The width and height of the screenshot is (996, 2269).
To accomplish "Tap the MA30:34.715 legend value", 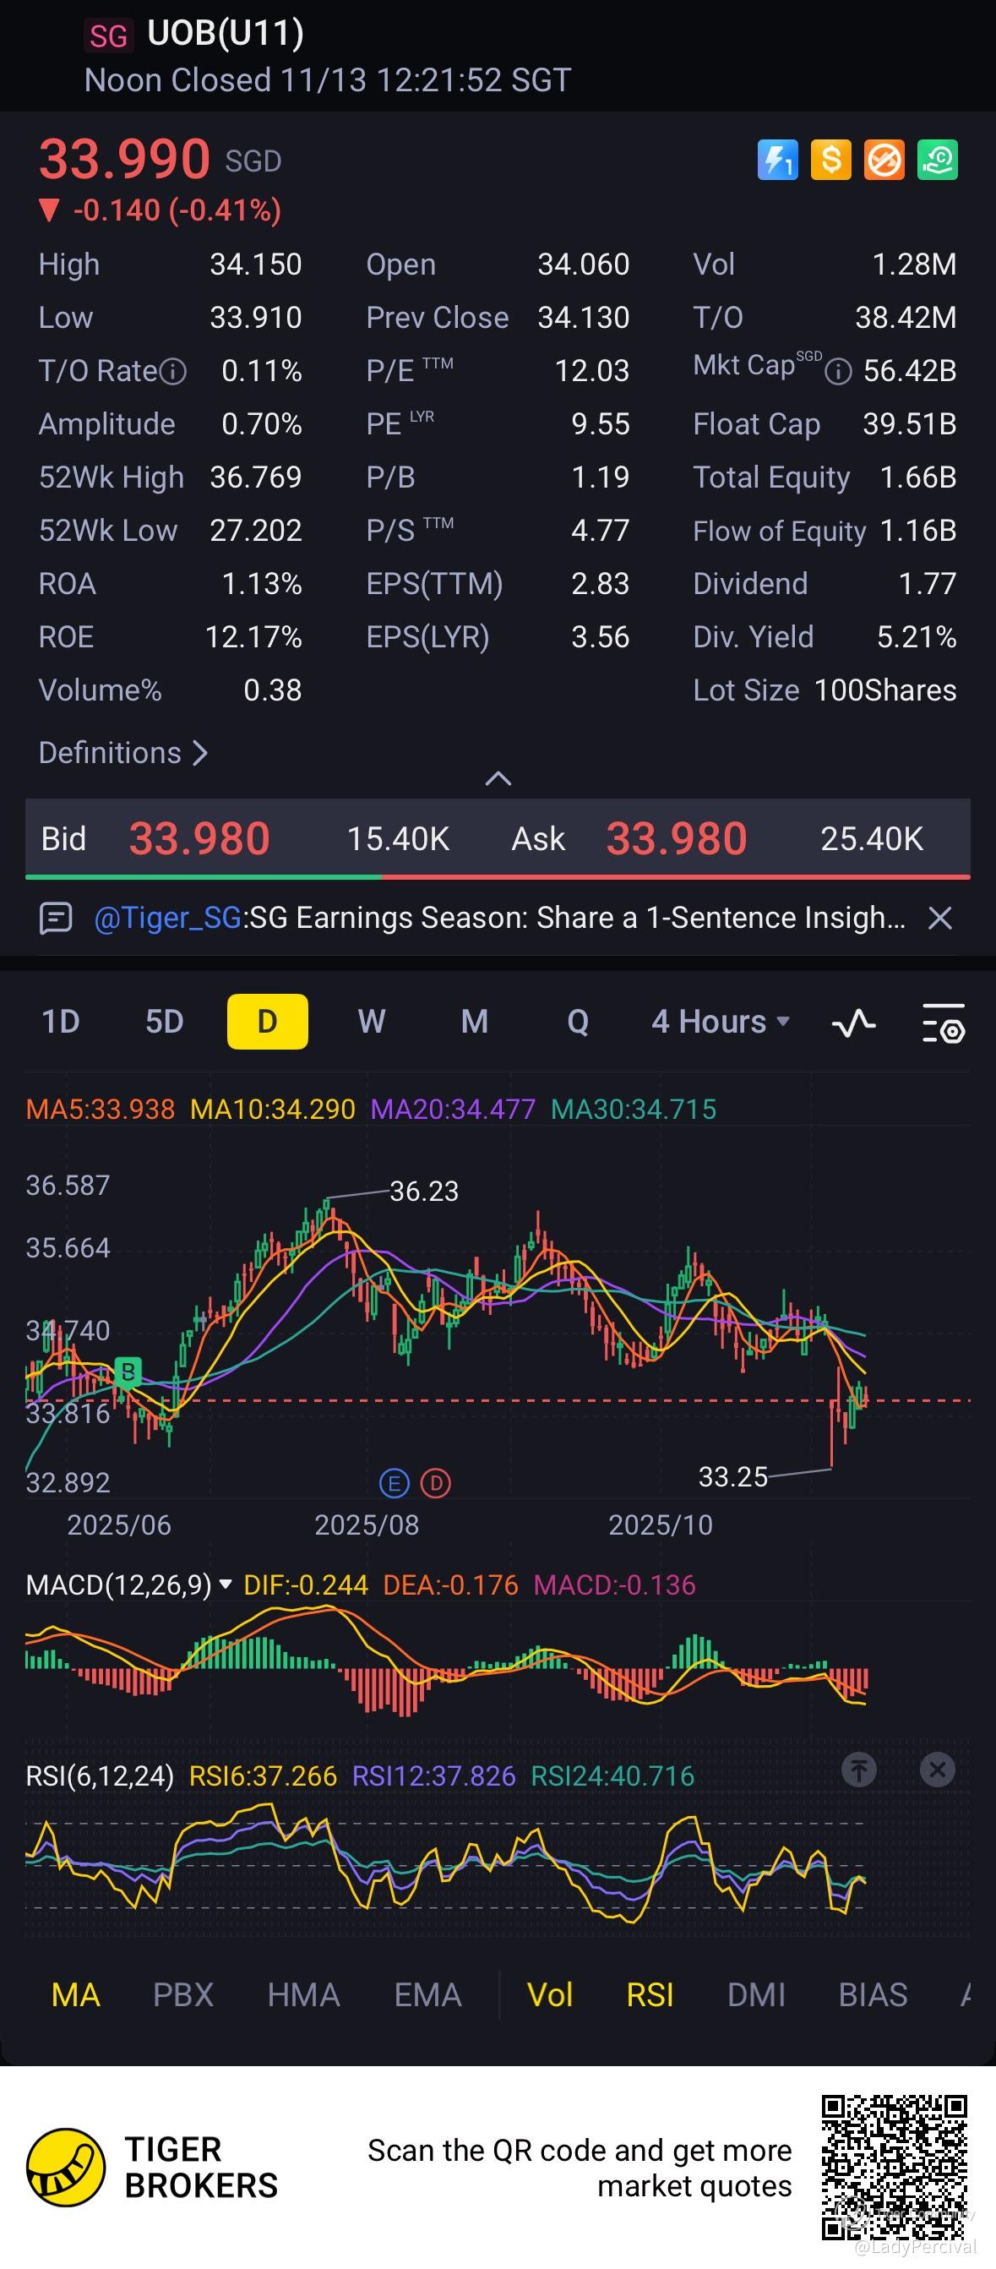I will (634, 1109).
